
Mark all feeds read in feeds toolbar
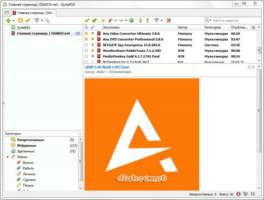coord(28,21)
